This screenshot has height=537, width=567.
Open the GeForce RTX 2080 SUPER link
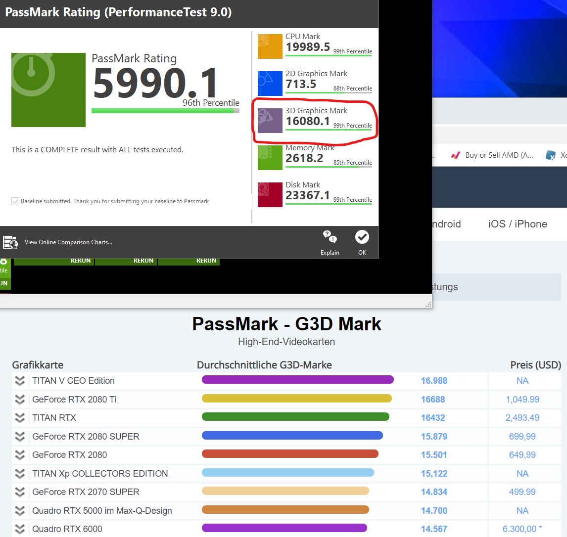(x=86, y=437)
